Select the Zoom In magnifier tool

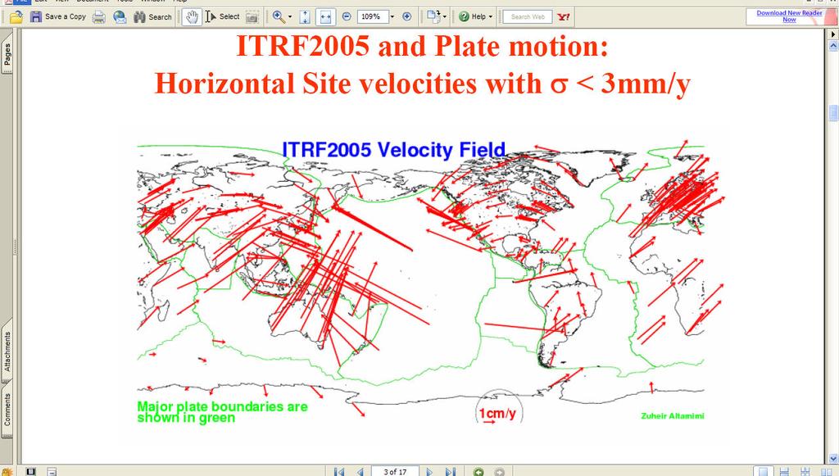coord(279,17)
